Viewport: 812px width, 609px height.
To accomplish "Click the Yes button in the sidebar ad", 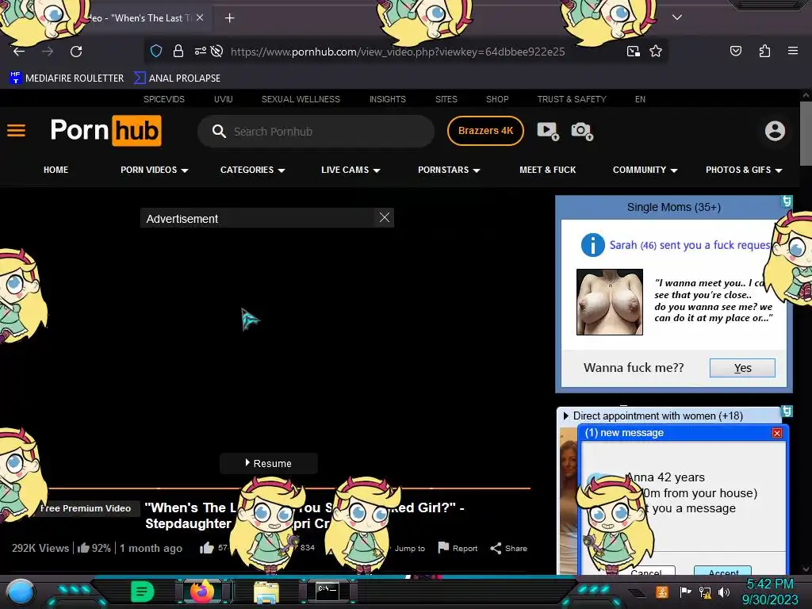I will tap(742, 368).
